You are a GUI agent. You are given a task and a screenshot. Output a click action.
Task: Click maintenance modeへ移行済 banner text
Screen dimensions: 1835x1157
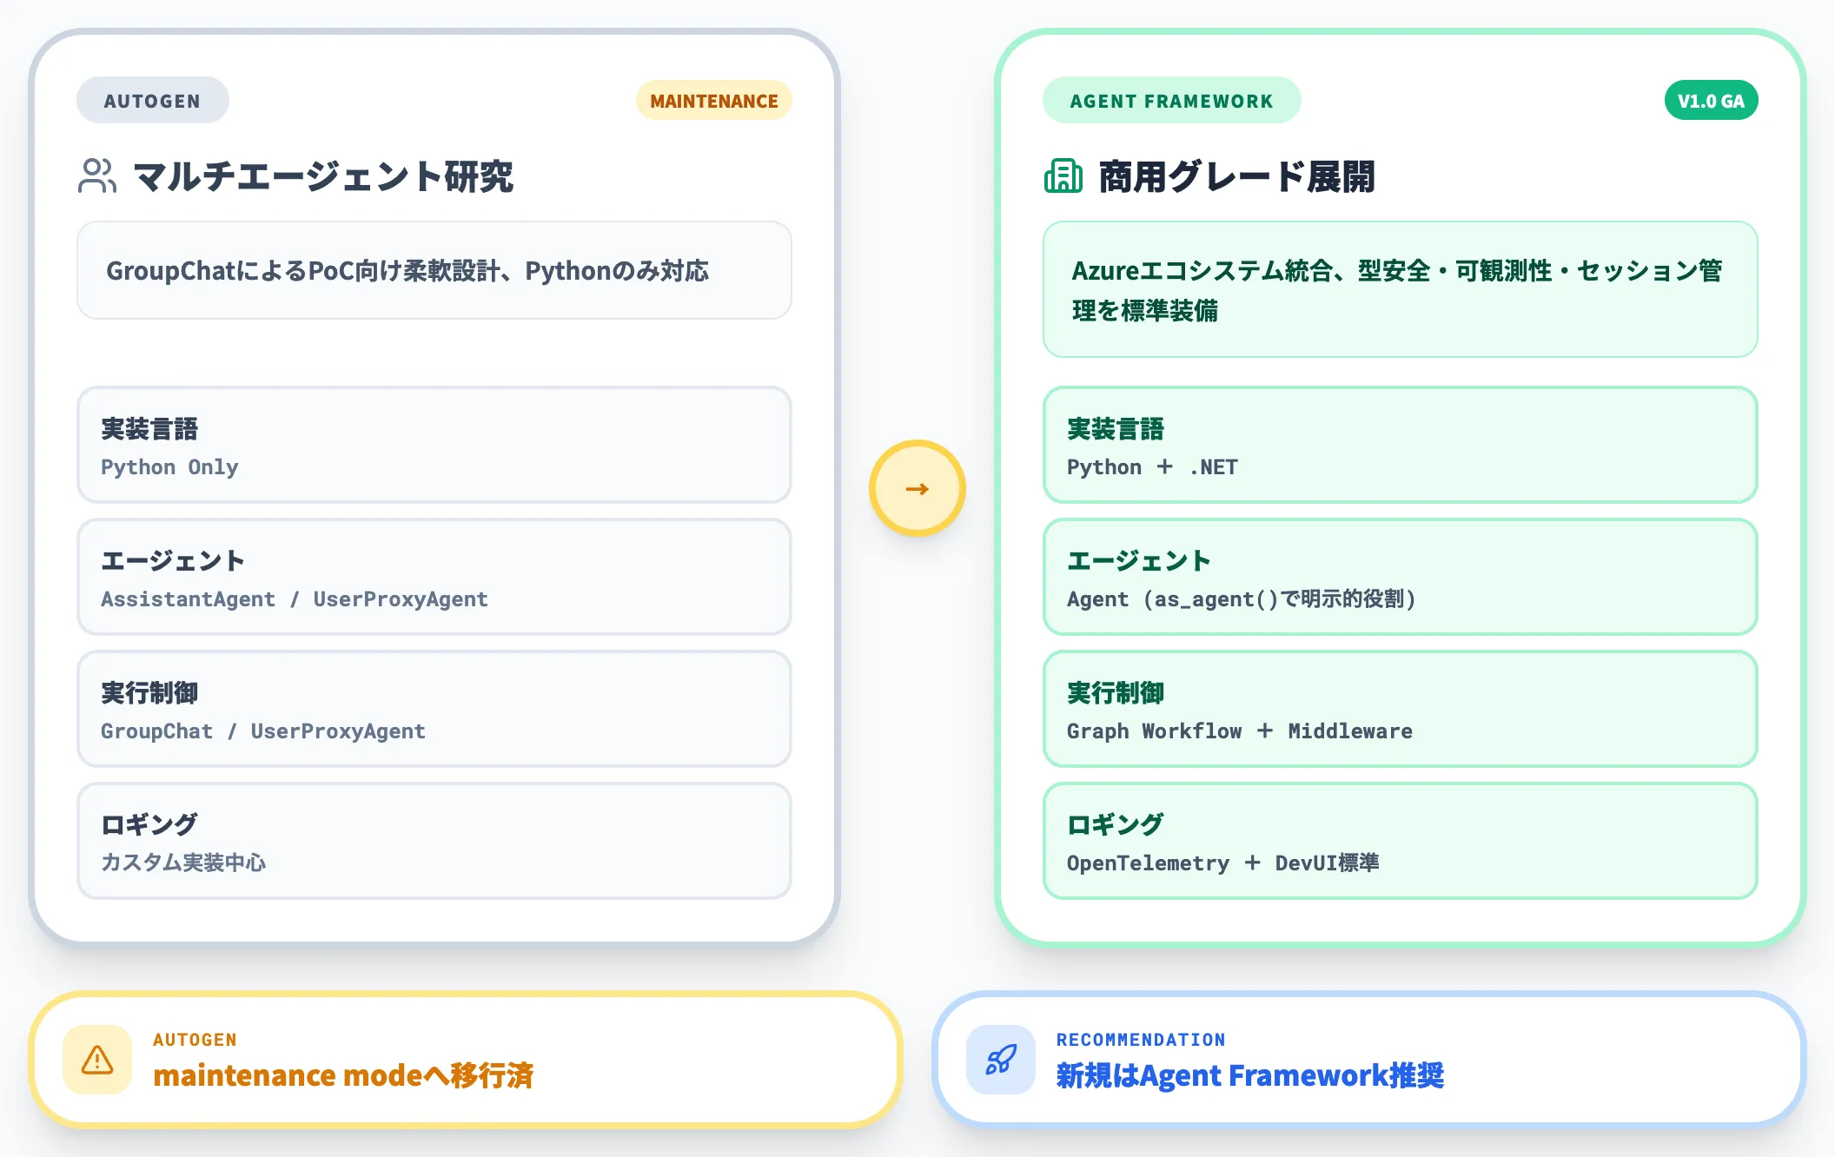pos(343,1075)
